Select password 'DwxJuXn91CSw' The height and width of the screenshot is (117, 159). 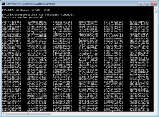point(37,82)
